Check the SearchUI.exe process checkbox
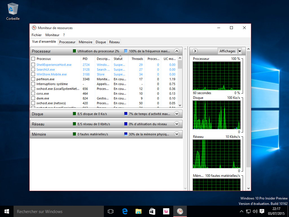Viewport: 289px width, 217px height. 33,70
